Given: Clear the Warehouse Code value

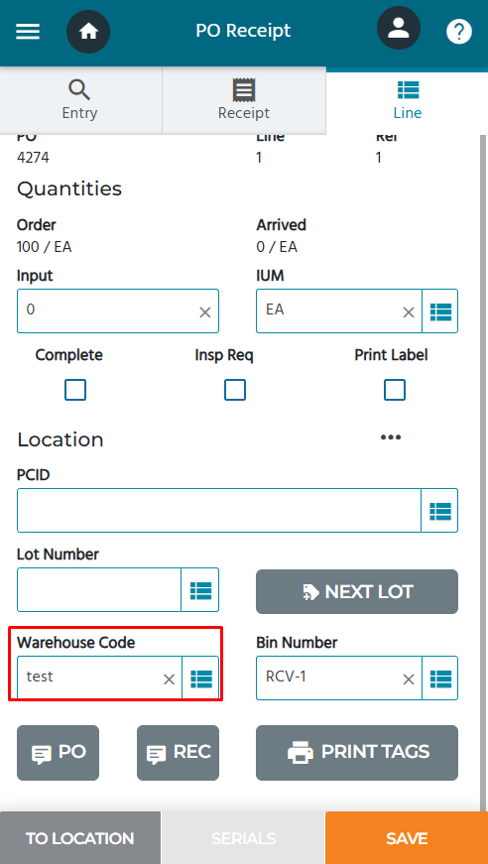Looking at the screenshot, I should pyautogui.click(x=169, y=679).
